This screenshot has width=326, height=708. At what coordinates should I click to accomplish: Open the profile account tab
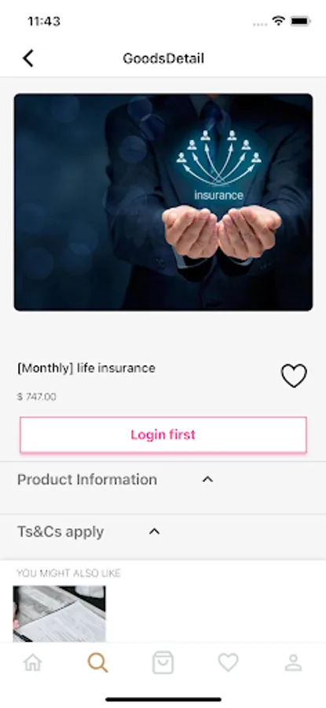294,662
